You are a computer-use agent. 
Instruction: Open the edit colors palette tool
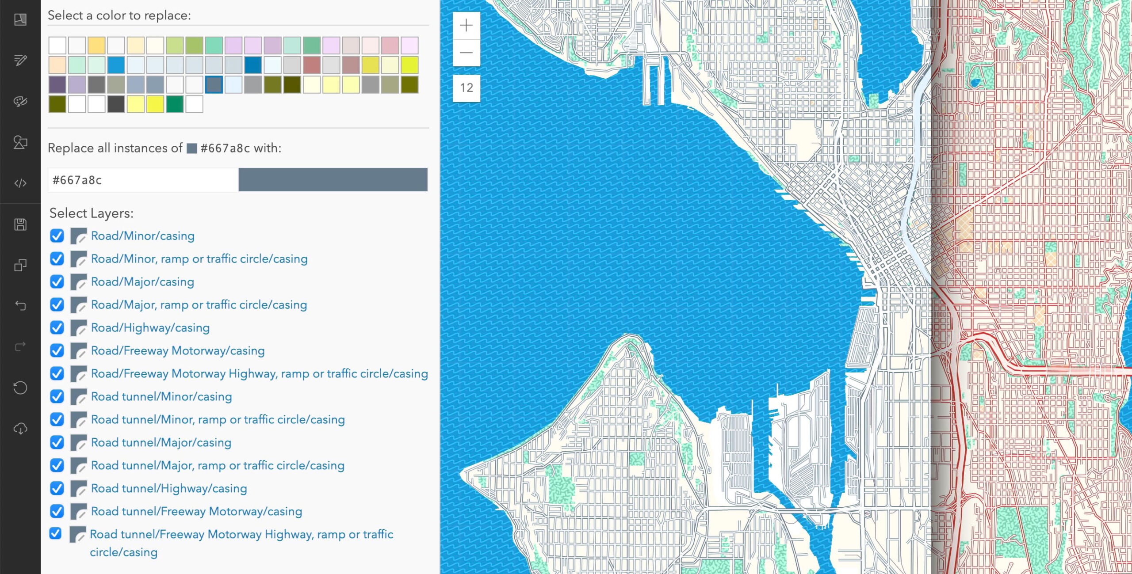coord(20,101)
